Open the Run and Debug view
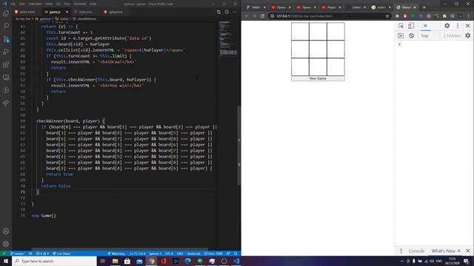Viewport: 474px width, 266px height. (x=6, y=52)
